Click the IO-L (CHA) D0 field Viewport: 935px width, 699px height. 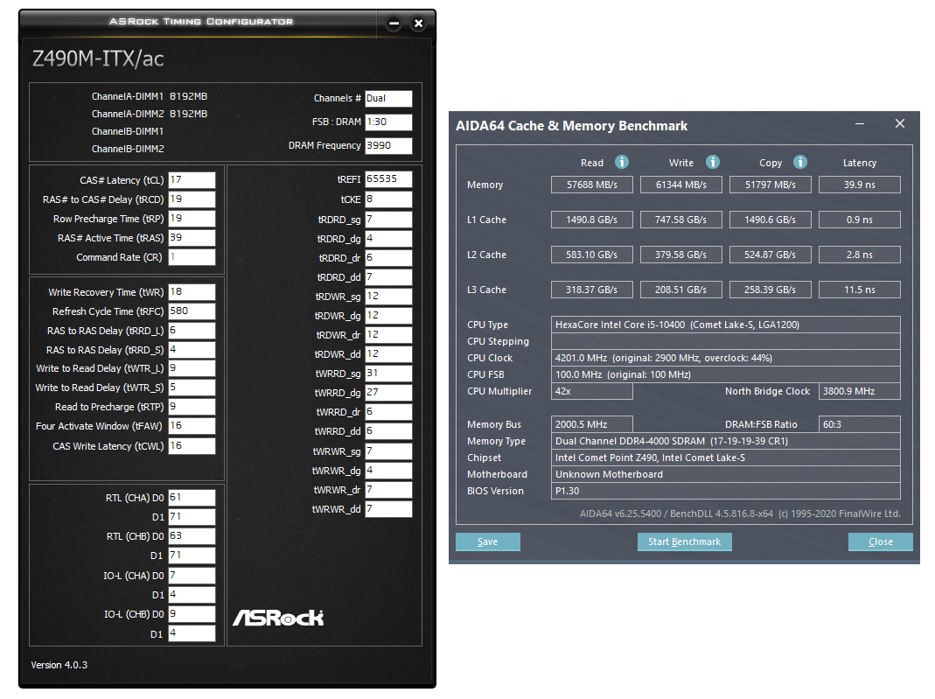pyautogui.click(x=192, y=576)
